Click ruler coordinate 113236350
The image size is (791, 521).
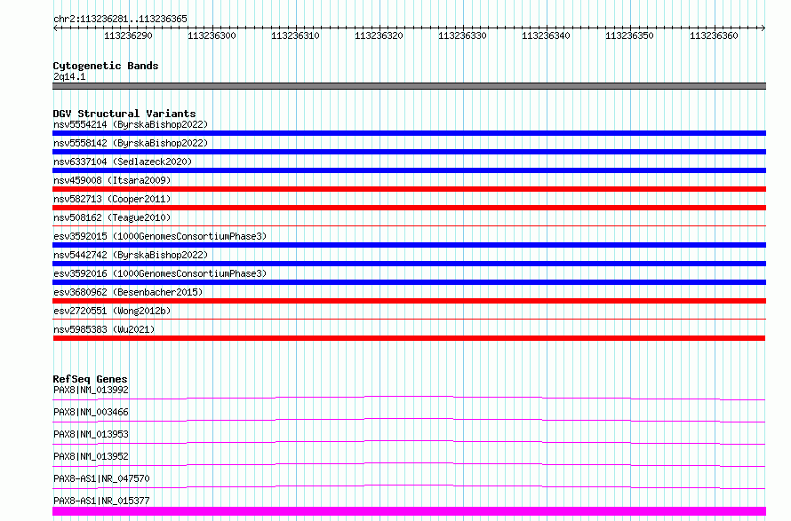click(629, 36)
